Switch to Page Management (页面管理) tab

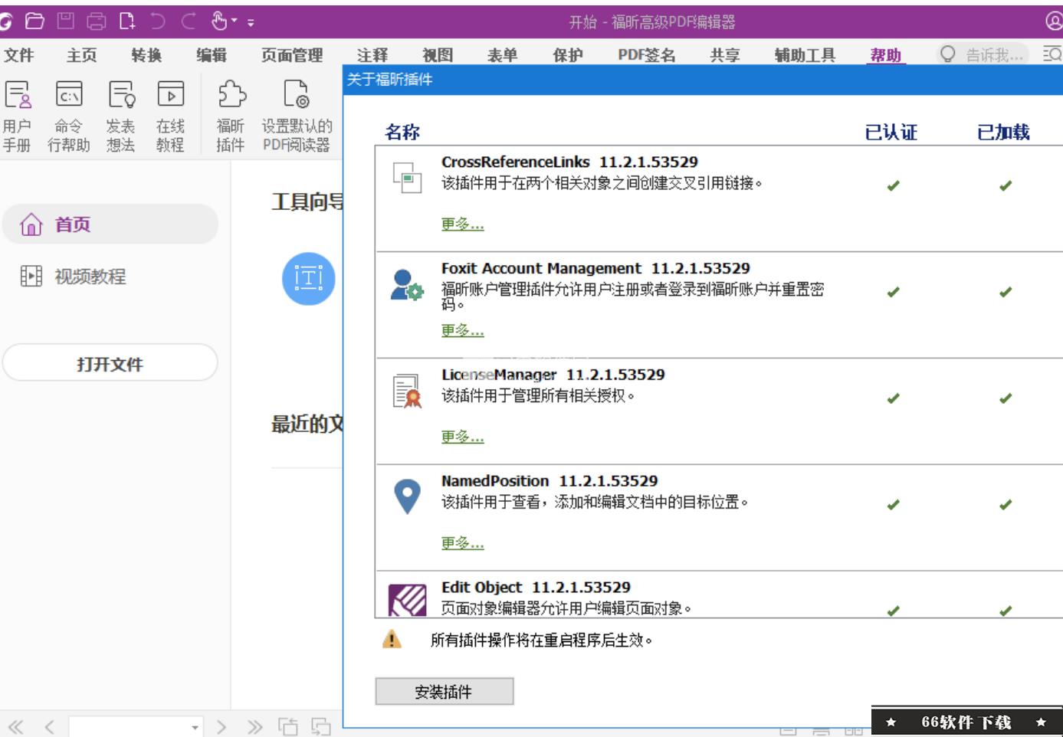(292, 55)
